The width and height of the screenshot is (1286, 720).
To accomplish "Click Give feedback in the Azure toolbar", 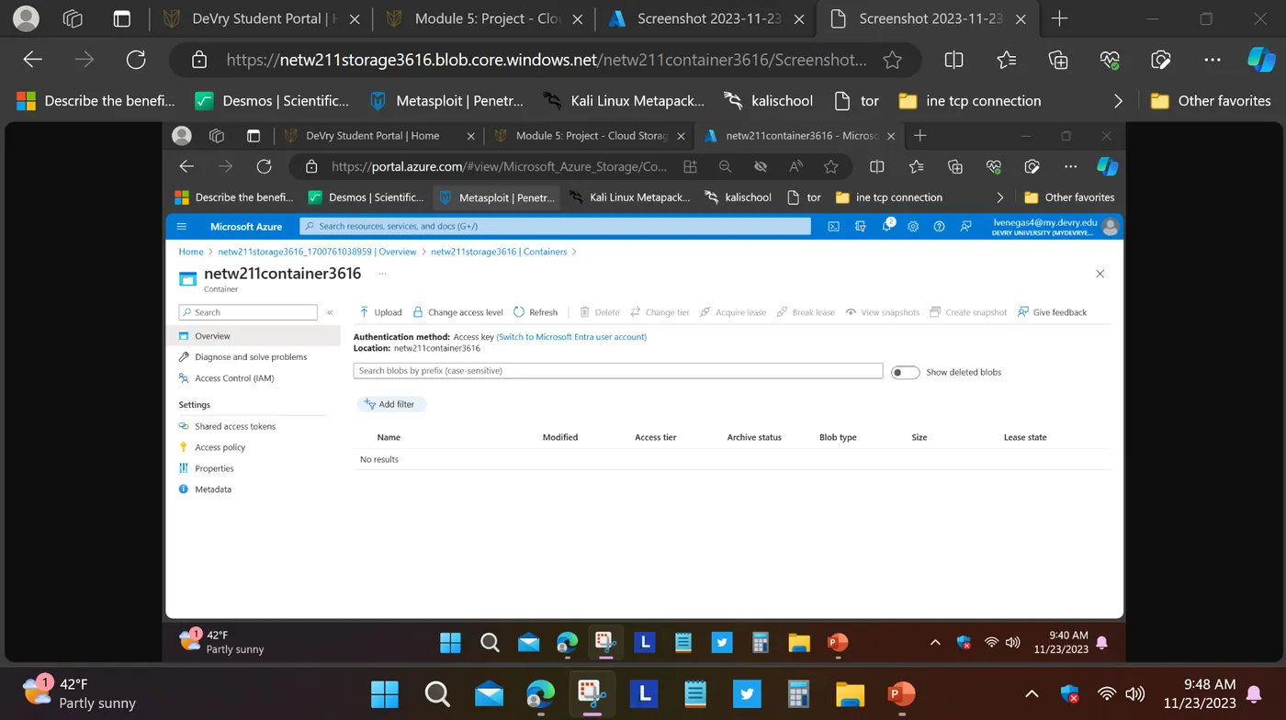I will point(1052,312).
